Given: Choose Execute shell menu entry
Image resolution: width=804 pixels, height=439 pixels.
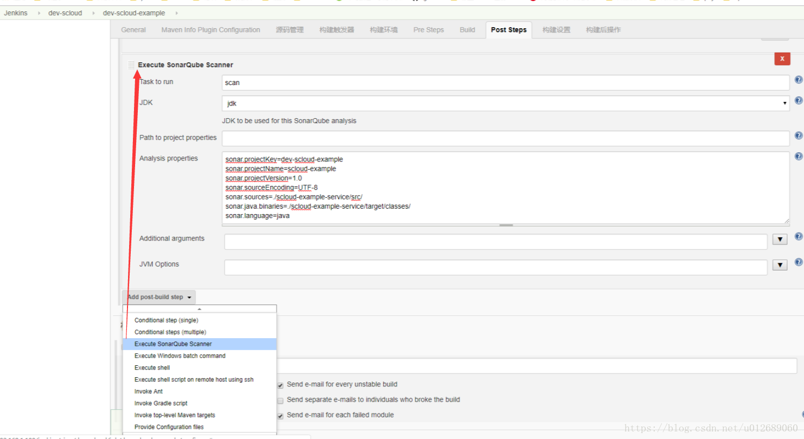Looking at the screenshot, I should pyautogui.click(x=200, y=368).
